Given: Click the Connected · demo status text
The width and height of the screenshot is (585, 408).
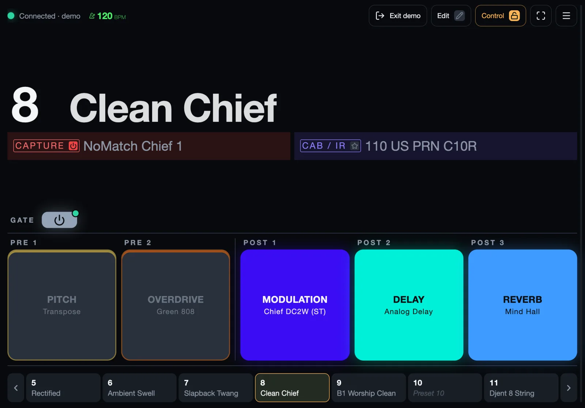Looking at the screenshot, I should (50, 16).
